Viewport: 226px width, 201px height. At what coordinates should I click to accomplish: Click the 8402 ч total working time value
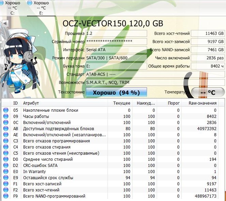pos(208,66)
